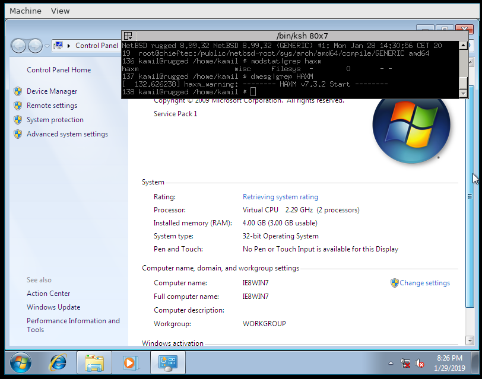Click the Control Panel scrollbar down arrow
This screenshot has width=482, height=379.
(470, 340)
